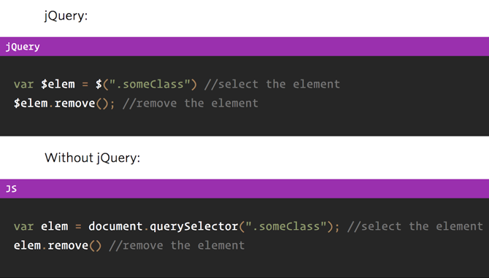Image resolution: width=489 pixels, height=278 pixels.
Task: Click the "jQuery" label text in purple bar
Action: [x=23, y=47]
